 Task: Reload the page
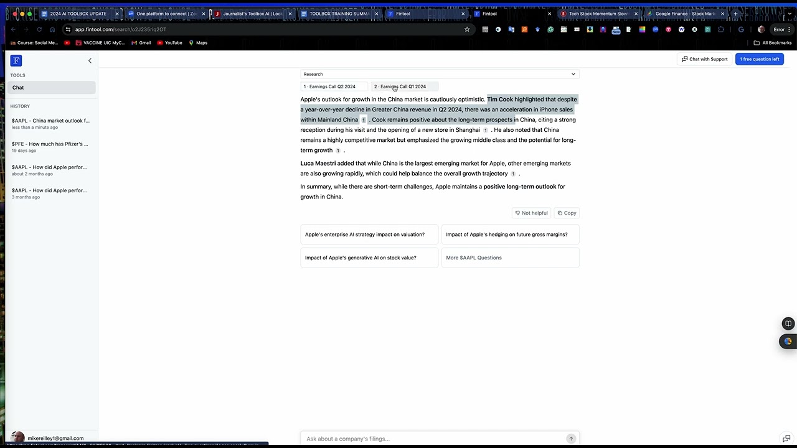pyautogui.click(x=39, y=29)
